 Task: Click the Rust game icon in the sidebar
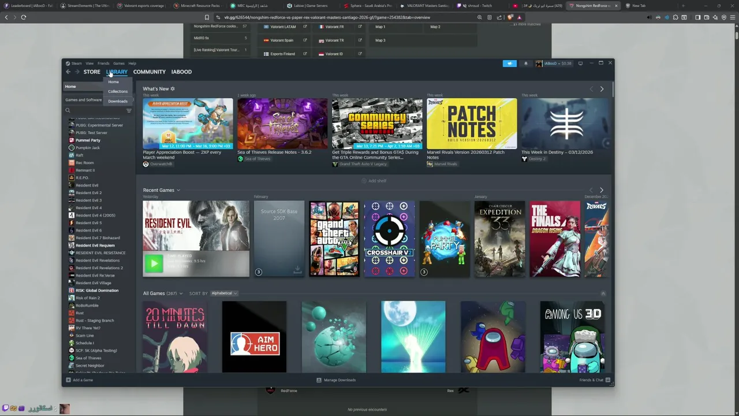[71, 313]
